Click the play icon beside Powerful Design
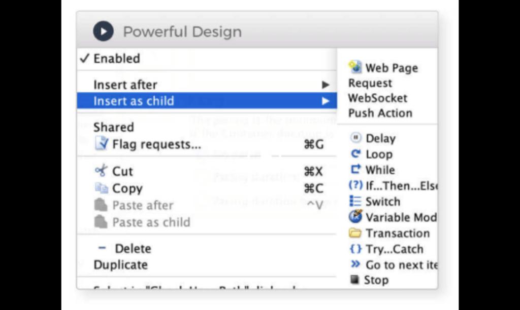This screenshot has width=520, height=310. coord(103,31)
